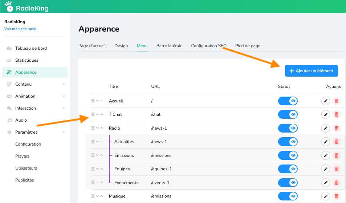Edit the Emissions submenu item
Viewport: 346px width, 203px height.
pyautogui.click(x=326, y=155)
